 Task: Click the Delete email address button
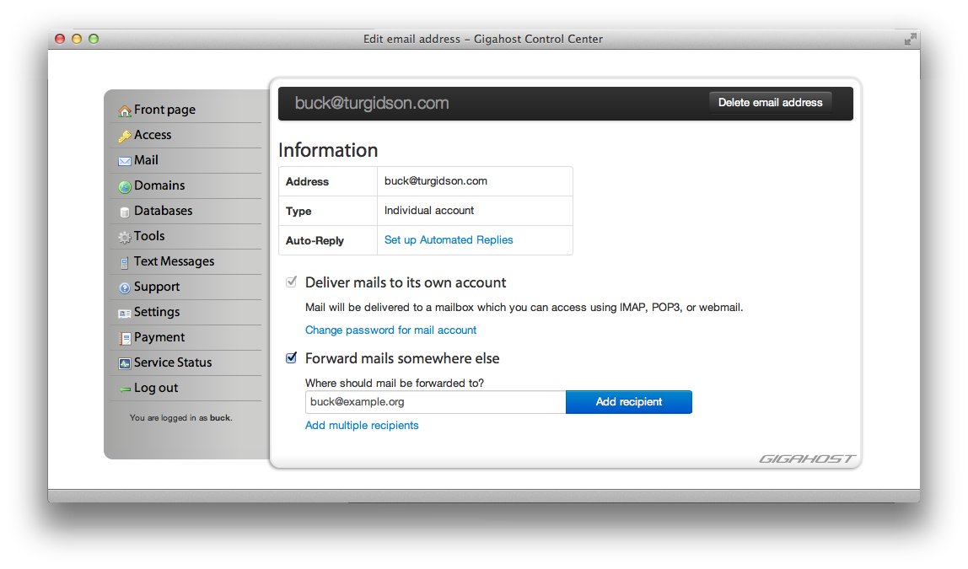point(770,103)
